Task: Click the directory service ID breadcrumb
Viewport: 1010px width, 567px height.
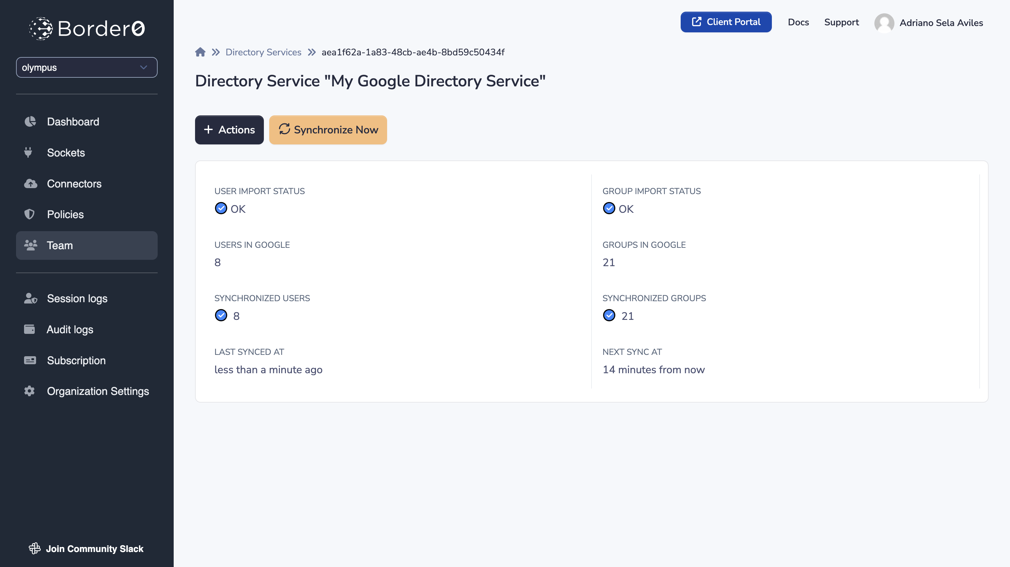Action: 413,52
